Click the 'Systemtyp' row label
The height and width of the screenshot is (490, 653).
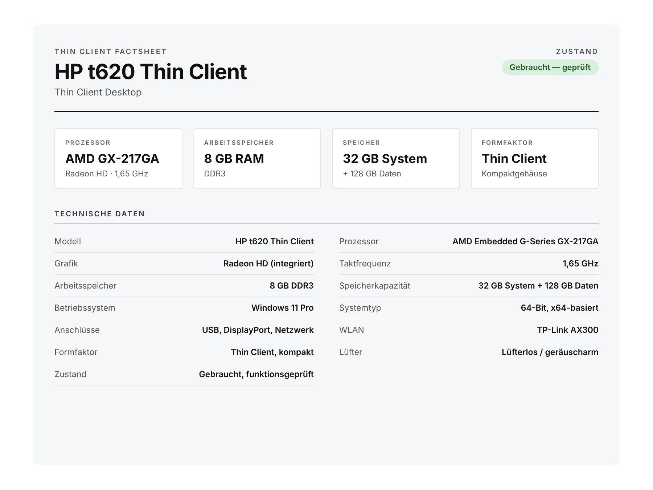pos(360,308)
